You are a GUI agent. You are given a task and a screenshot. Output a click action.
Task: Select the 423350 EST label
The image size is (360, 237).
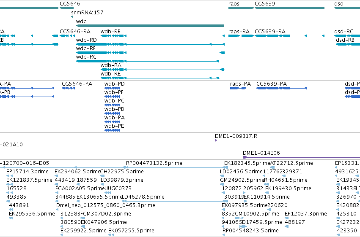[347, 231]
